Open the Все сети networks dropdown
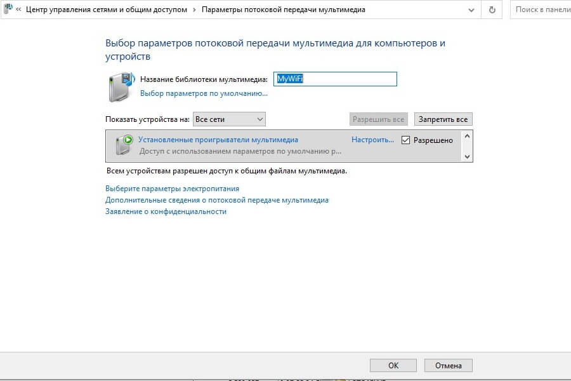This screenshot has height=381, width=571. click(x=229, y=119)
